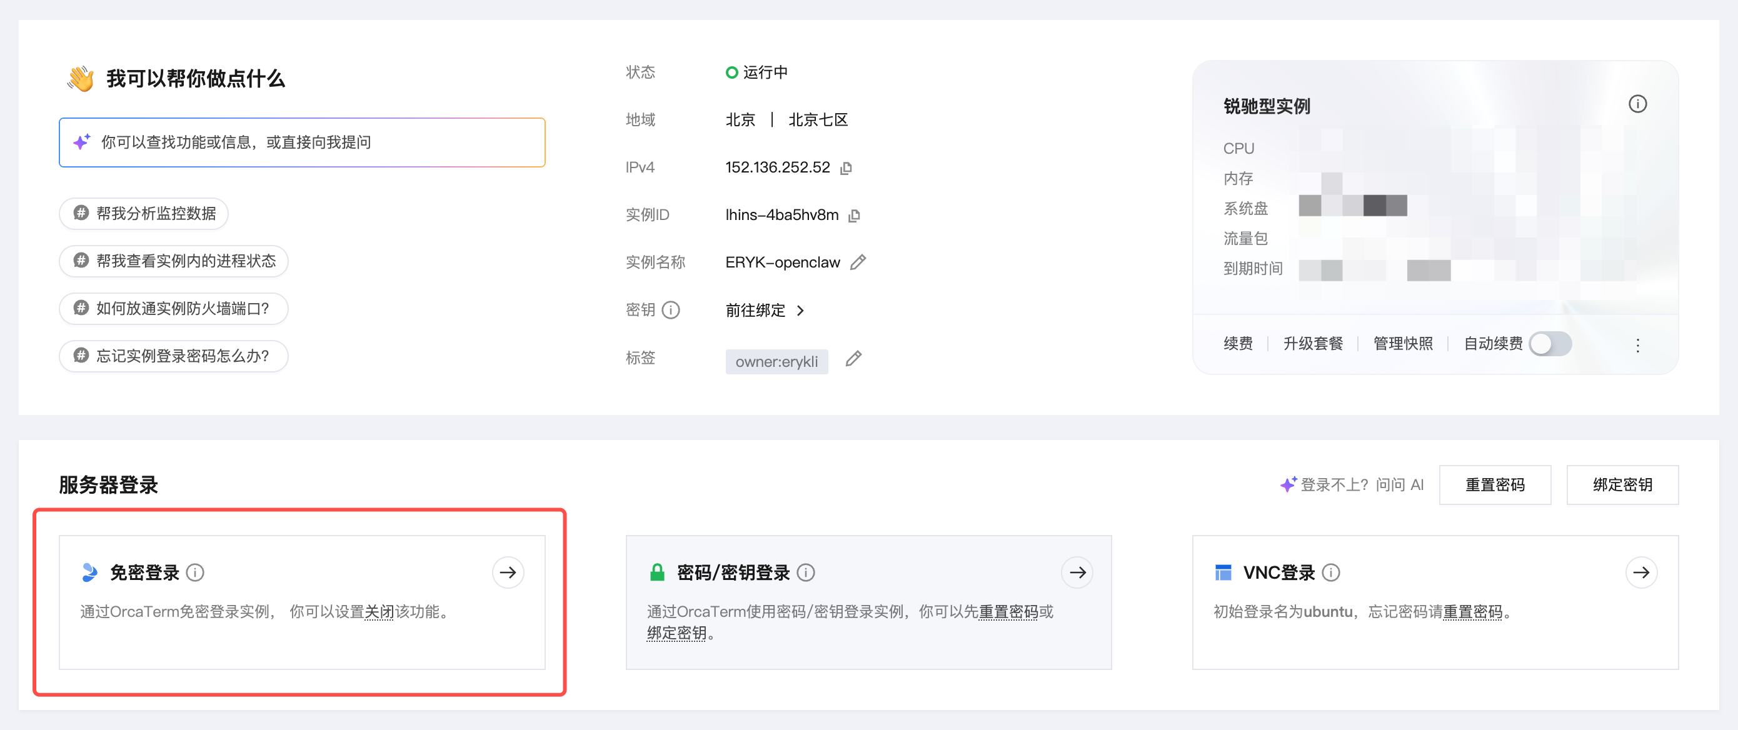
Task: Copy the instance ID lhins-4ba5hv8m
Action: 854,215
